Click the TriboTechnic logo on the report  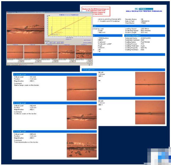click(144, 9)
